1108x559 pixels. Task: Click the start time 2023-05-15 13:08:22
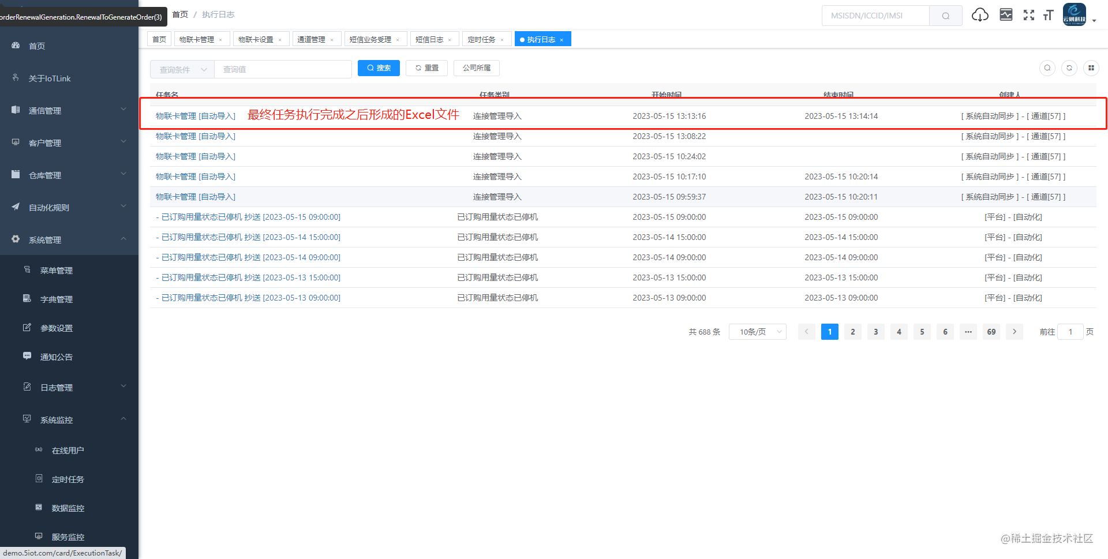point(669,136)
